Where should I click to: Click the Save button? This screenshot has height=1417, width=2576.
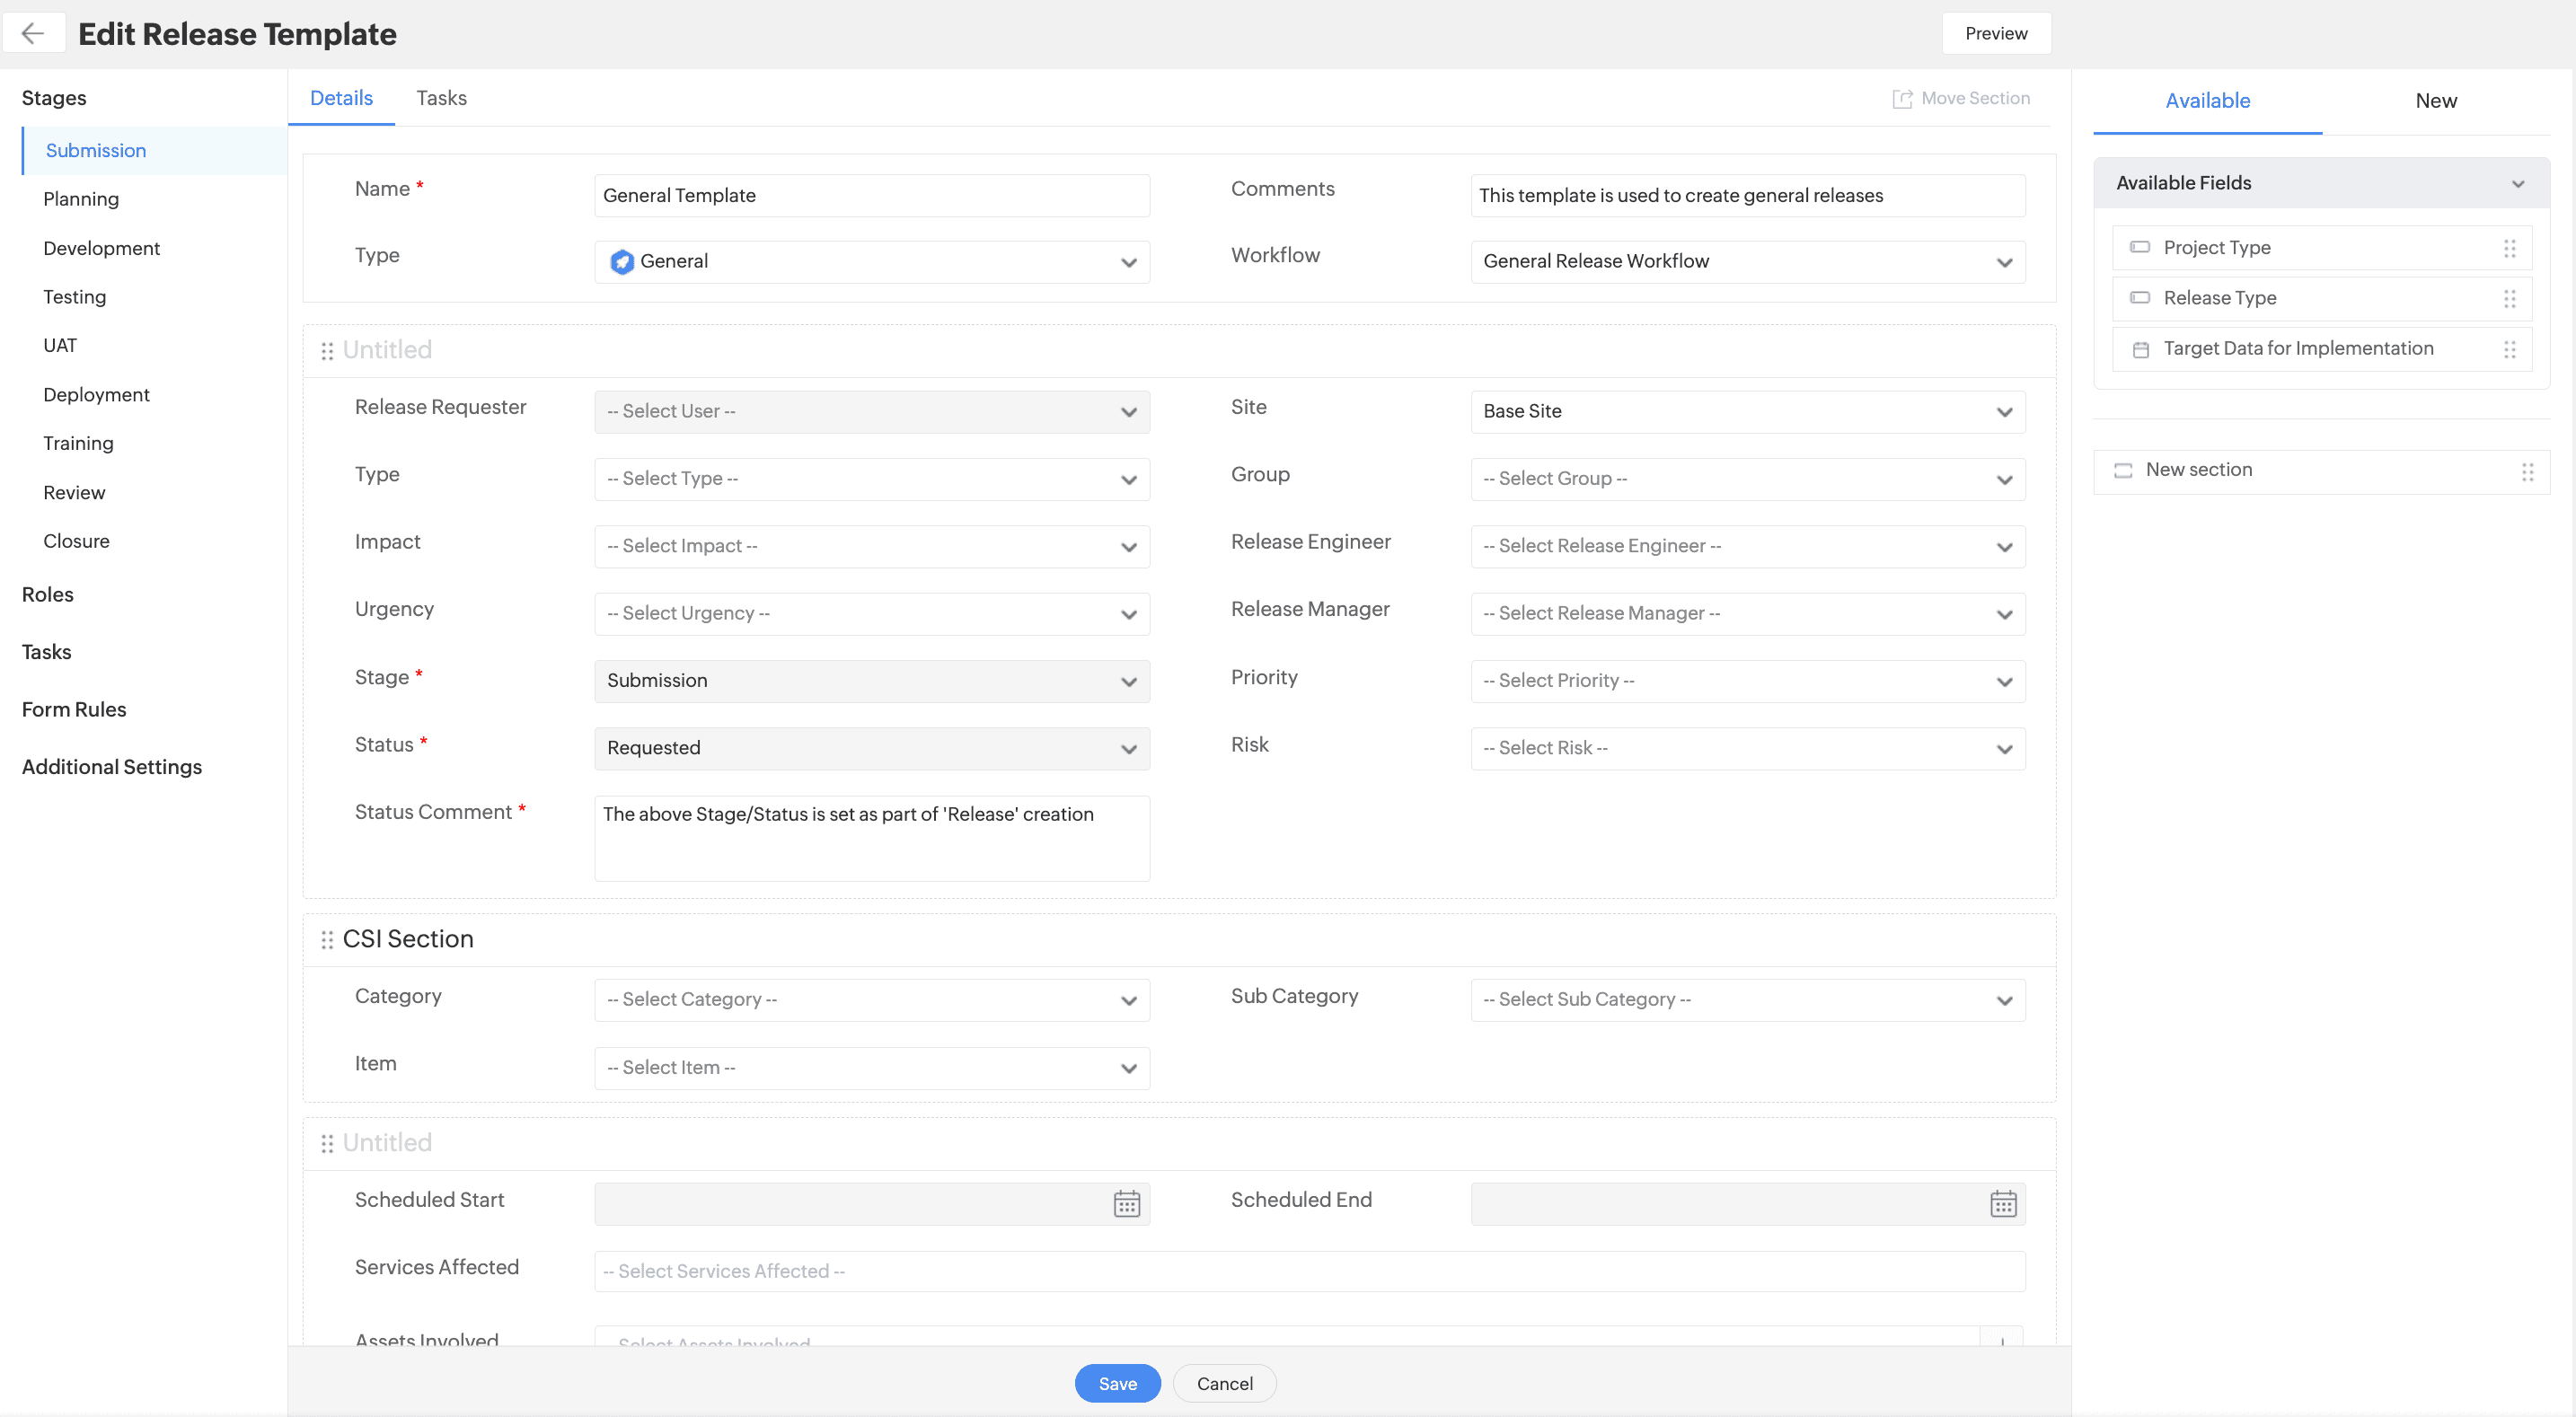click(x=1117, y=1383)
